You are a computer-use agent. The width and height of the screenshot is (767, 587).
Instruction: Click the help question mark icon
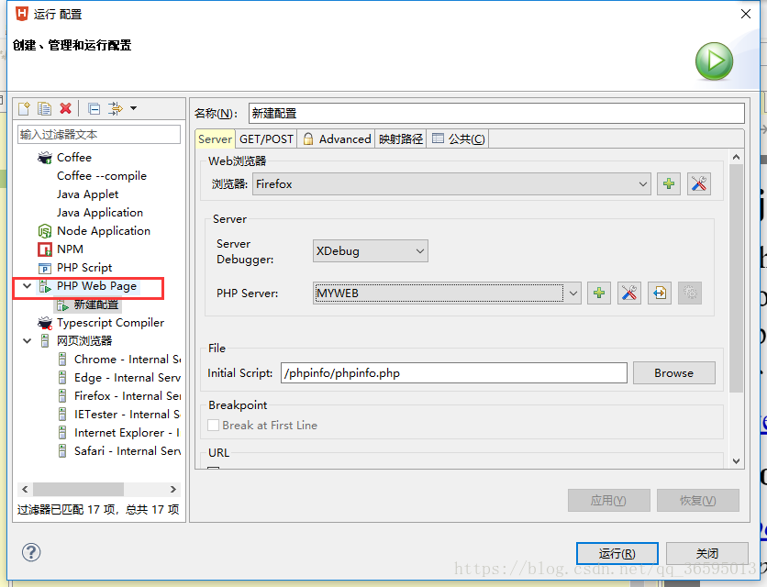click(x=31, y=553)
